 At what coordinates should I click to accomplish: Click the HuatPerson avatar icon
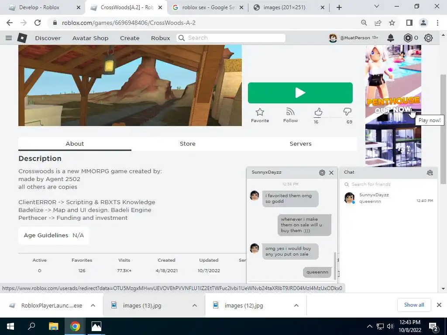pyautogui.click(x=333, y=38)
